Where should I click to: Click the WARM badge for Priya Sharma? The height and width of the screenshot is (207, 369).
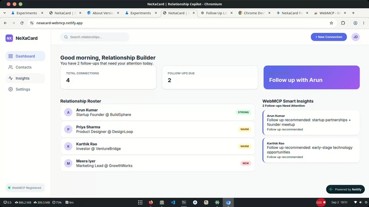pos(244,129)
